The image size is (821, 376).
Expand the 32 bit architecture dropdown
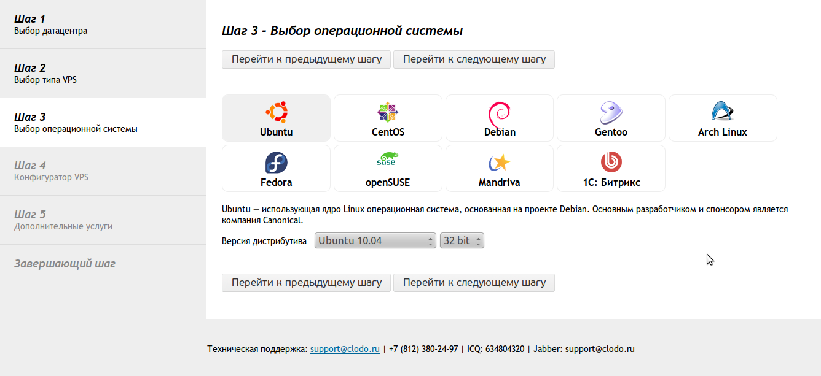pyautogui.click(x=462, y=241)
